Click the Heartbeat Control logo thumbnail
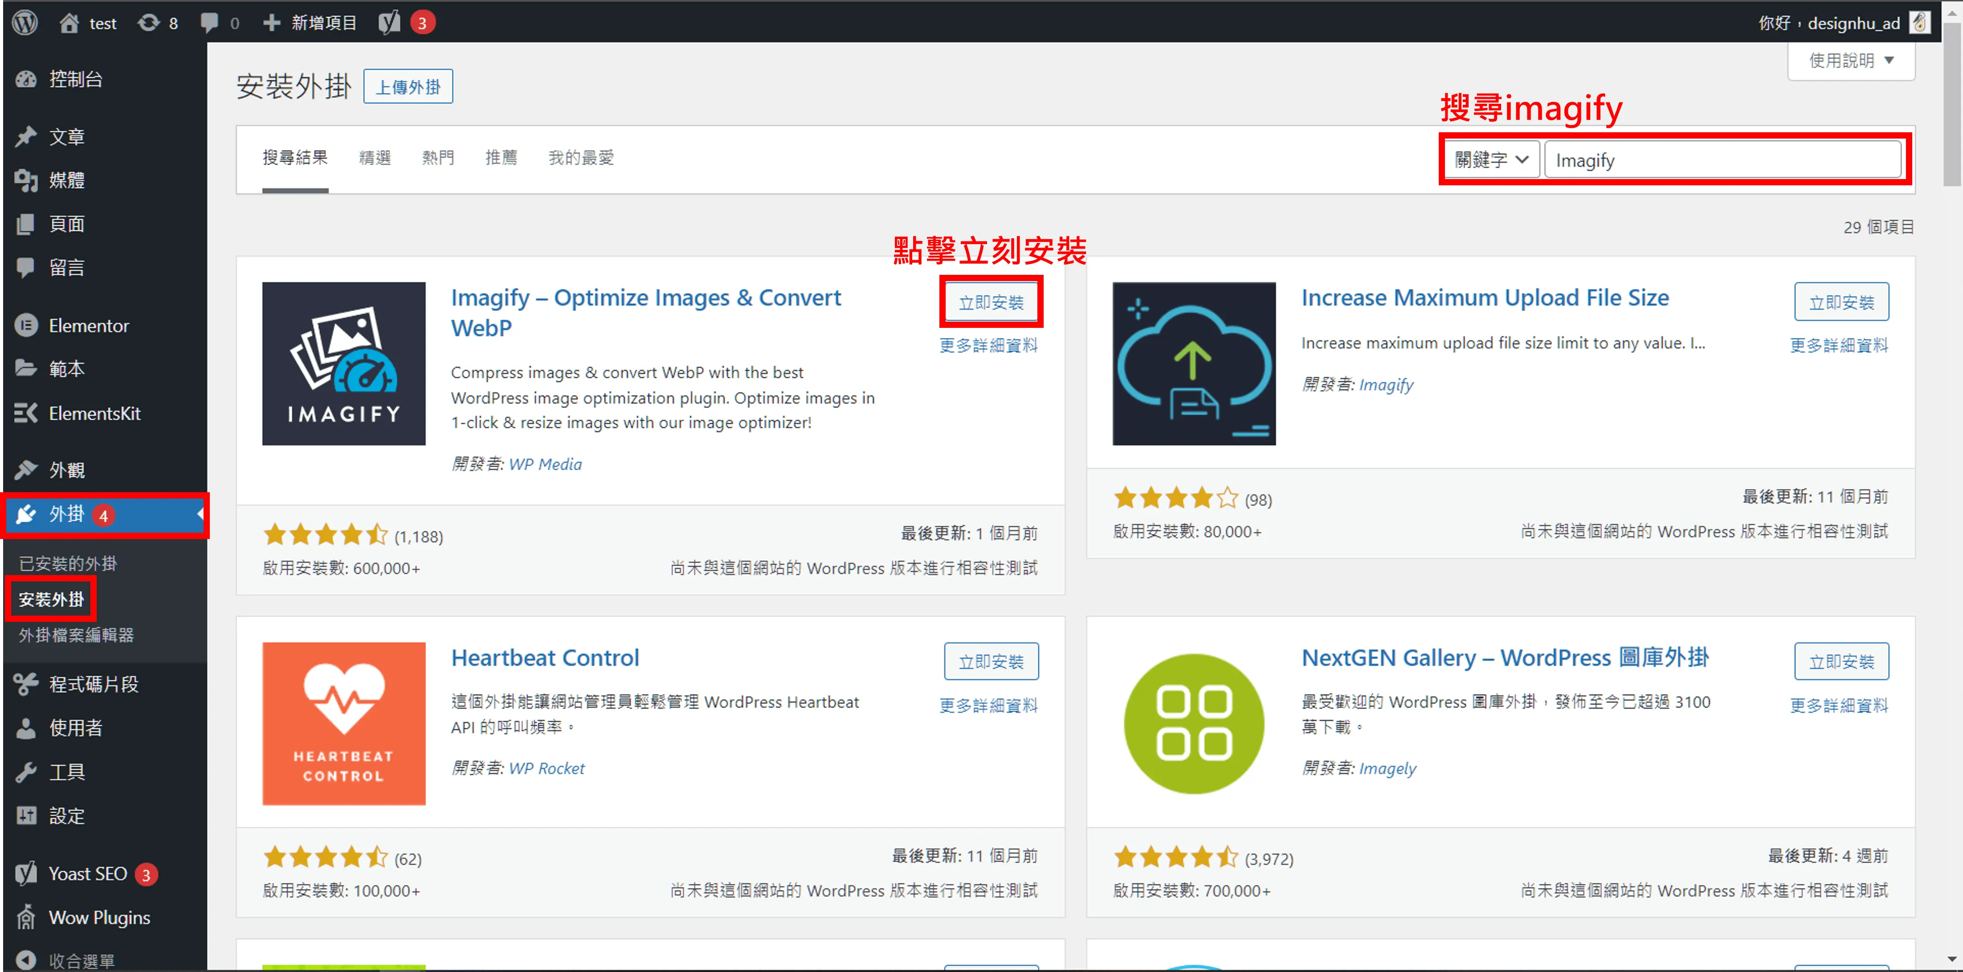The image size is (1963, 972). point(344,723)
